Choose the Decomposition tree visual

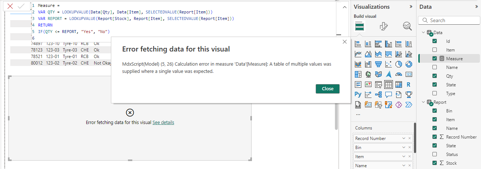coord(378,95)
